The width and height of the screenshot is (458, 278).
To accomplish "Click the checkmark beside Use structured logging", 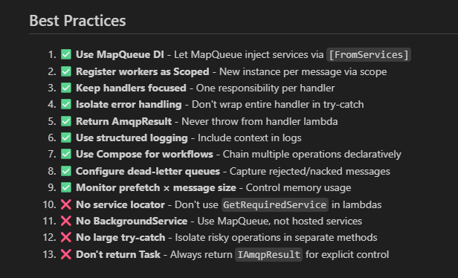I will pos(66,138).
